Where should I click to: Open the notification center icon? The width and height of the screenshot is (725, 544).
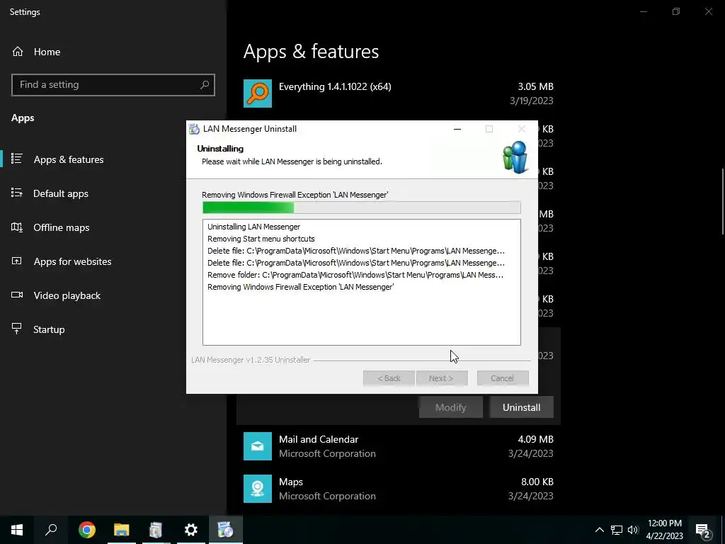click(702, 530)
